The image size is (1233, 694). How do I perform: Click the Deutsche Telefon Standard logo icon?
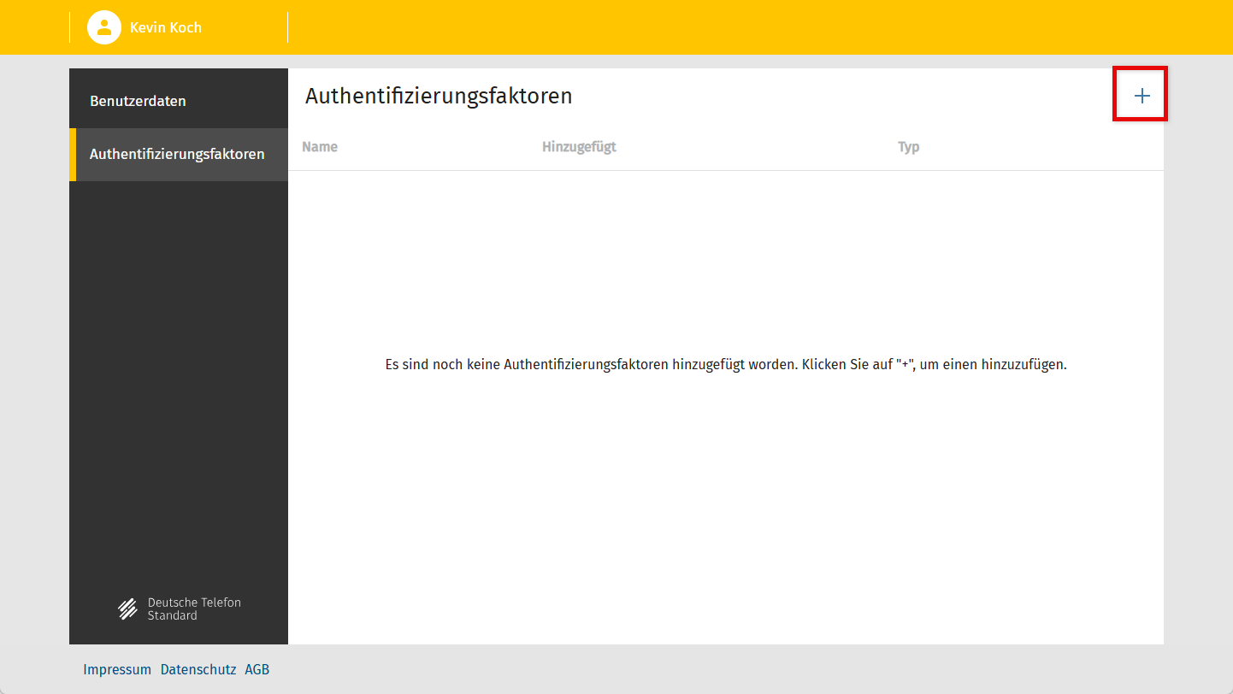pyautogui.click(x=127, y=609)
